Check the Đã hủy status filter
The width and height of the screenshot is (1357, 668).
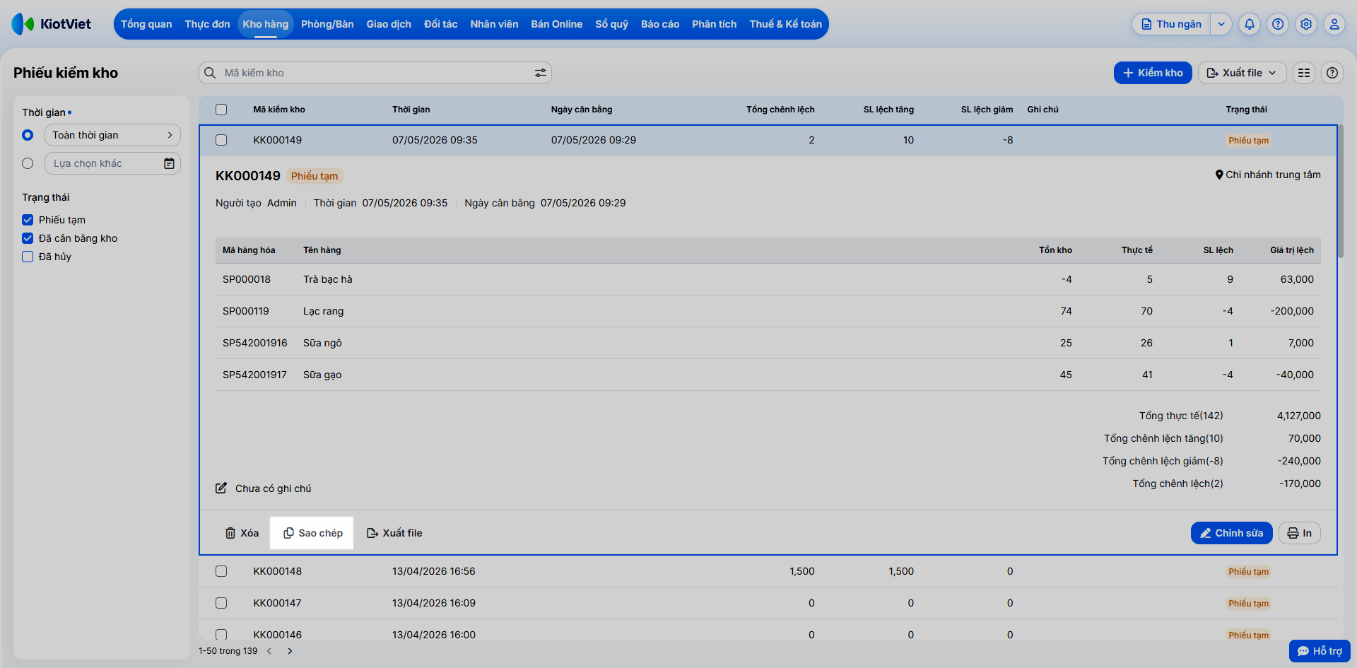pos(28,257)
